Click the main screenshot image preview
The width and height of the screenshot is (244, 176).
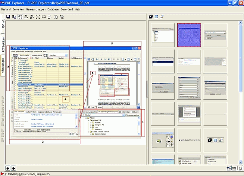pyautogui.click(x=75, y=89)
